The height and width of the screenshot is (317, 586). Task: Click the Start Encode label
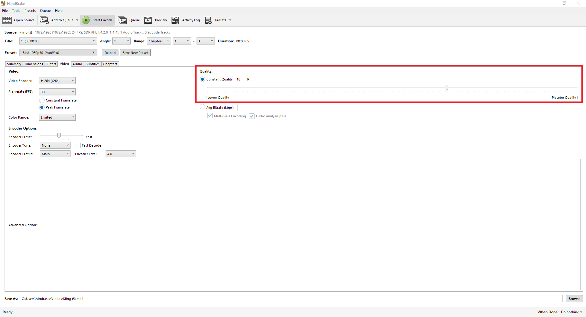coord(103,20)
